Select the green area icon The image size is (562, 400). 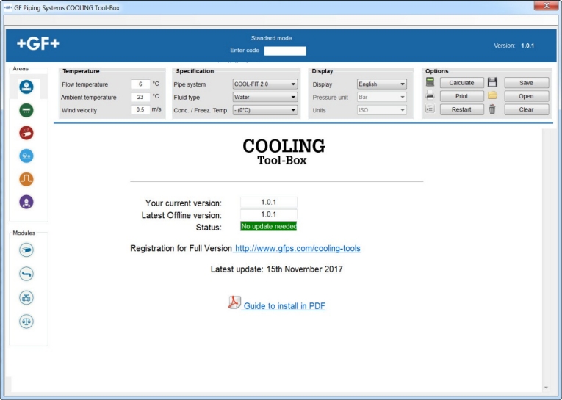pos(26,110)
